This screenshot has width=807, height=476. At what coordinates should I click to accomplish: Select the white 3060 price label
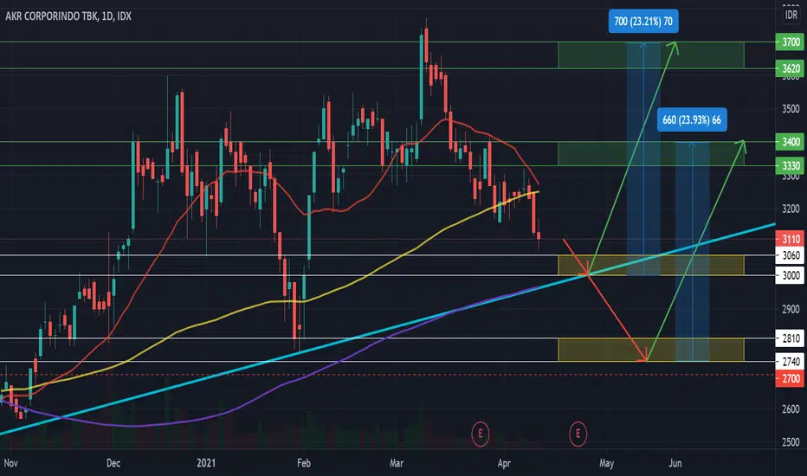point(791,255)
